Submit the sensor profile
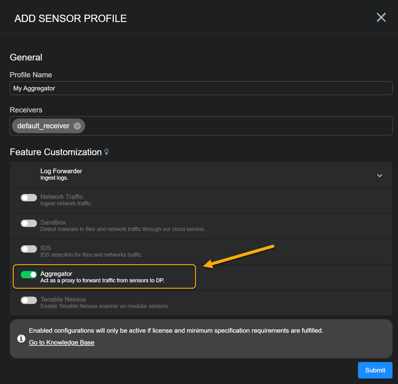Image resolution: width=398 pixels, height=384 pixels. pos(375,370)
